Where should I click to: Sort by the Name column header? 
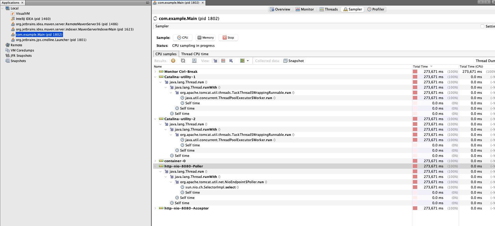(283, 66)
